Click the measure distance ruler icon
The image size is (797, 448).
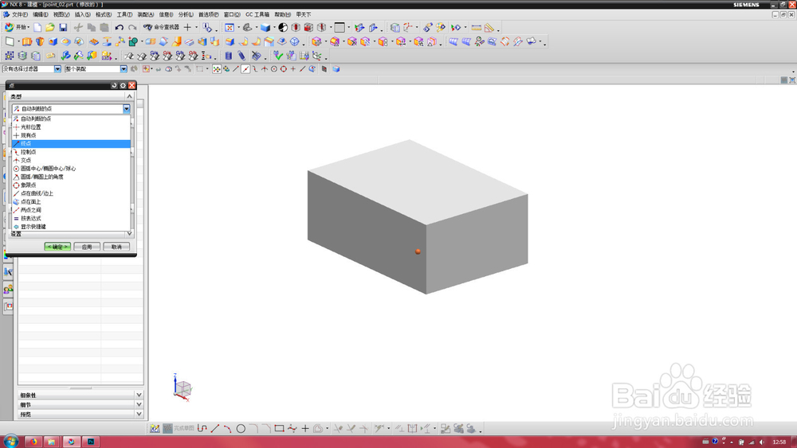(477, 27)
